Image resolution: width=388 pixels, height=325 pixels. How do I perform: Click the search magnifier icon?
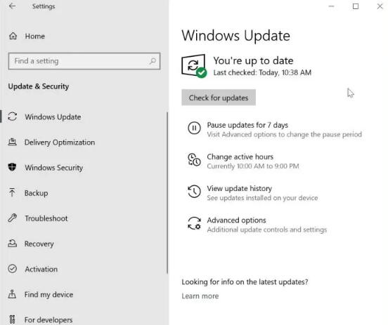pyautogui.click(x=153, y=61)
